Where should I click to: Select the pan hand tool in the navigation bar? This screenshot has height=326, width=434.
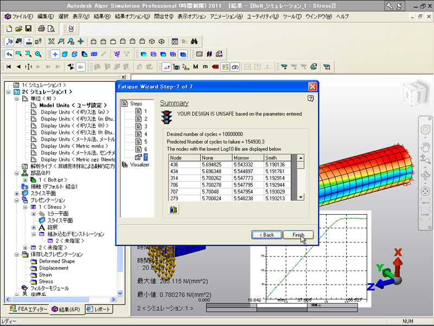click(x=426, y=146)
